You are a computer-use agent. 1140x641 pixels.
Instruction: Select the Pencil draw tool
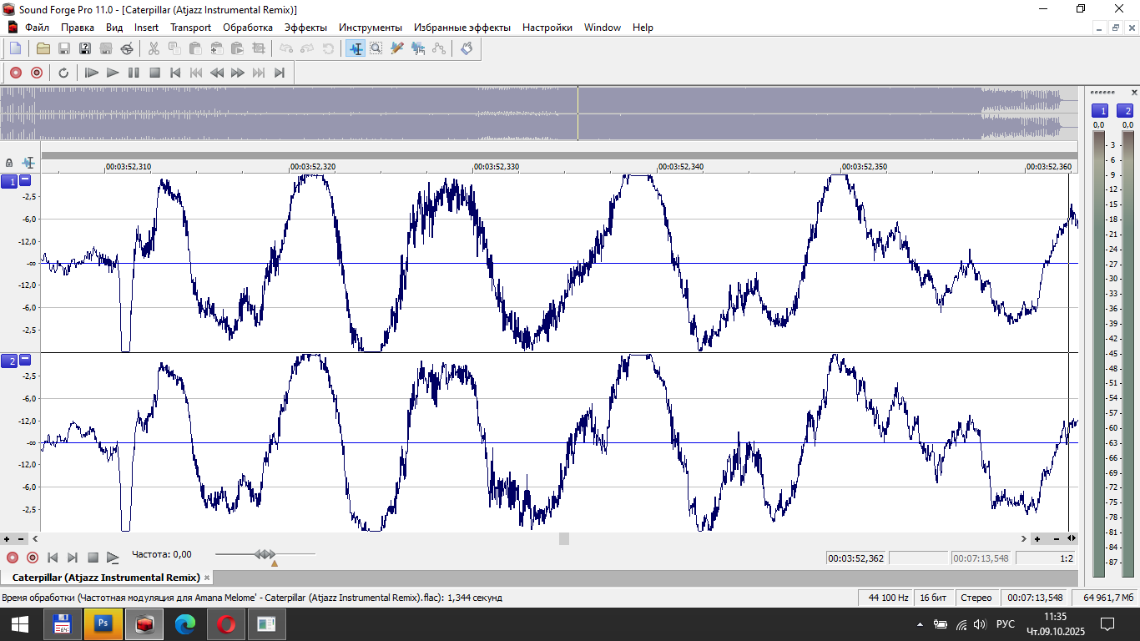coord(397,48)
